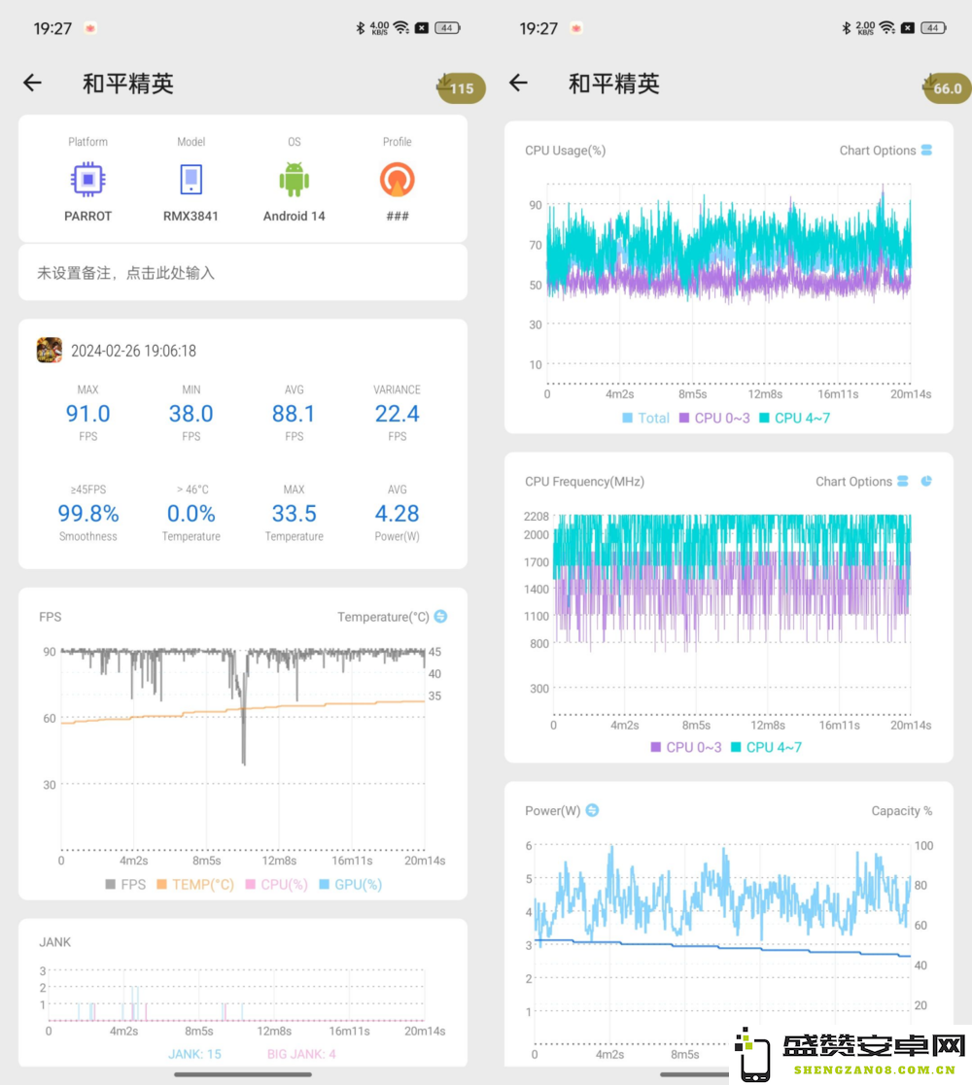Tap the 19:27 clock in the left status bar
Screen dimensions: 972x1085
pos(52,28)
